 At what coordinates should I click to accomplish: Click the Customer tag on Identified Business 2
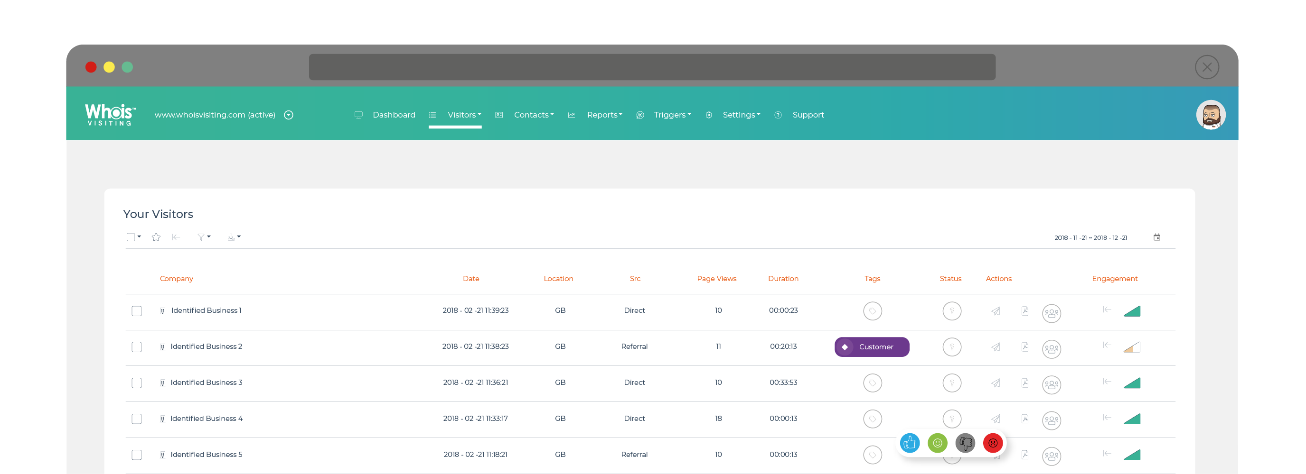(872, 347)
